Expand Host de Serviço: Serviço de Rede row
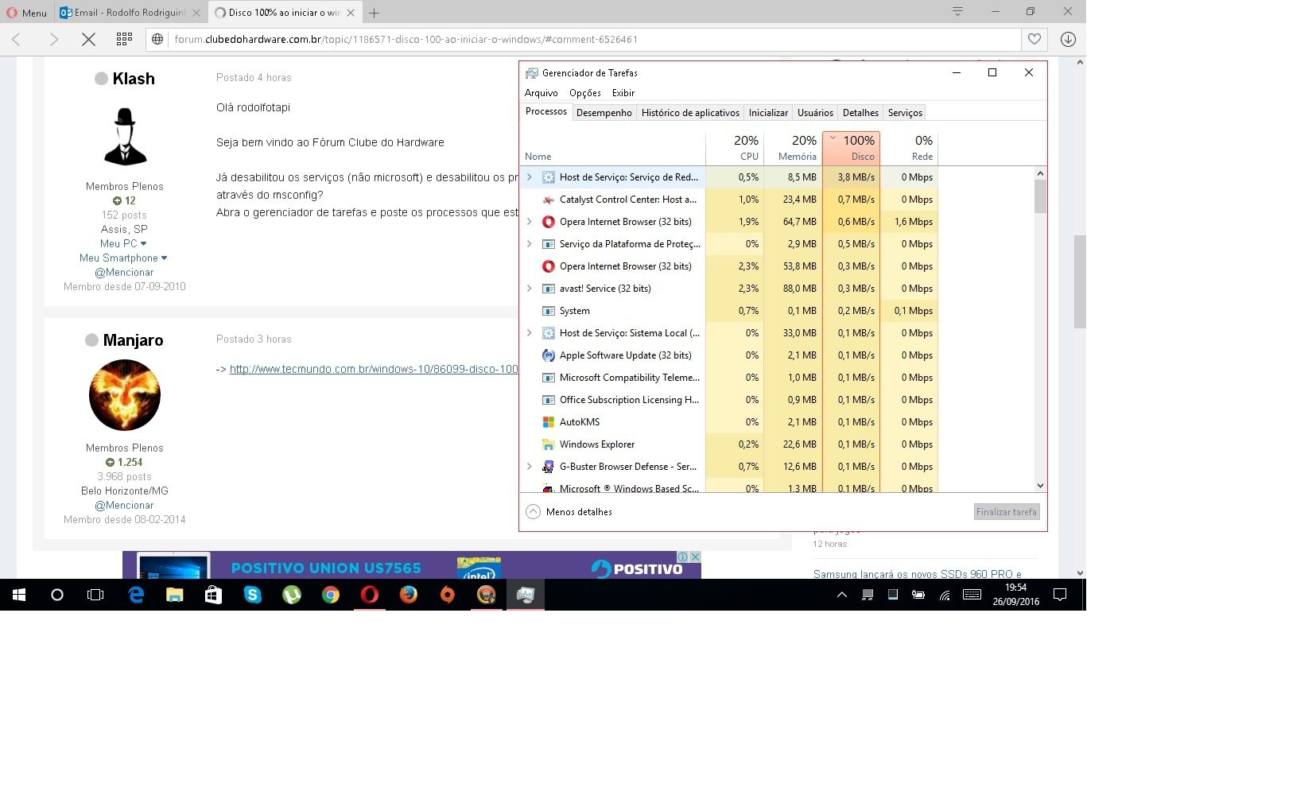 530,177
